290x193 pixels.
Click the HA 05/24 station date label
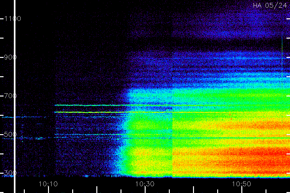click(270, 5)
